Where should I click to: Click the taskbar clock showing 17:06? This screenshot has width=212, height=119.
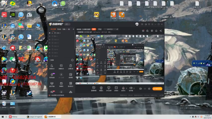(x=207, y=117)
